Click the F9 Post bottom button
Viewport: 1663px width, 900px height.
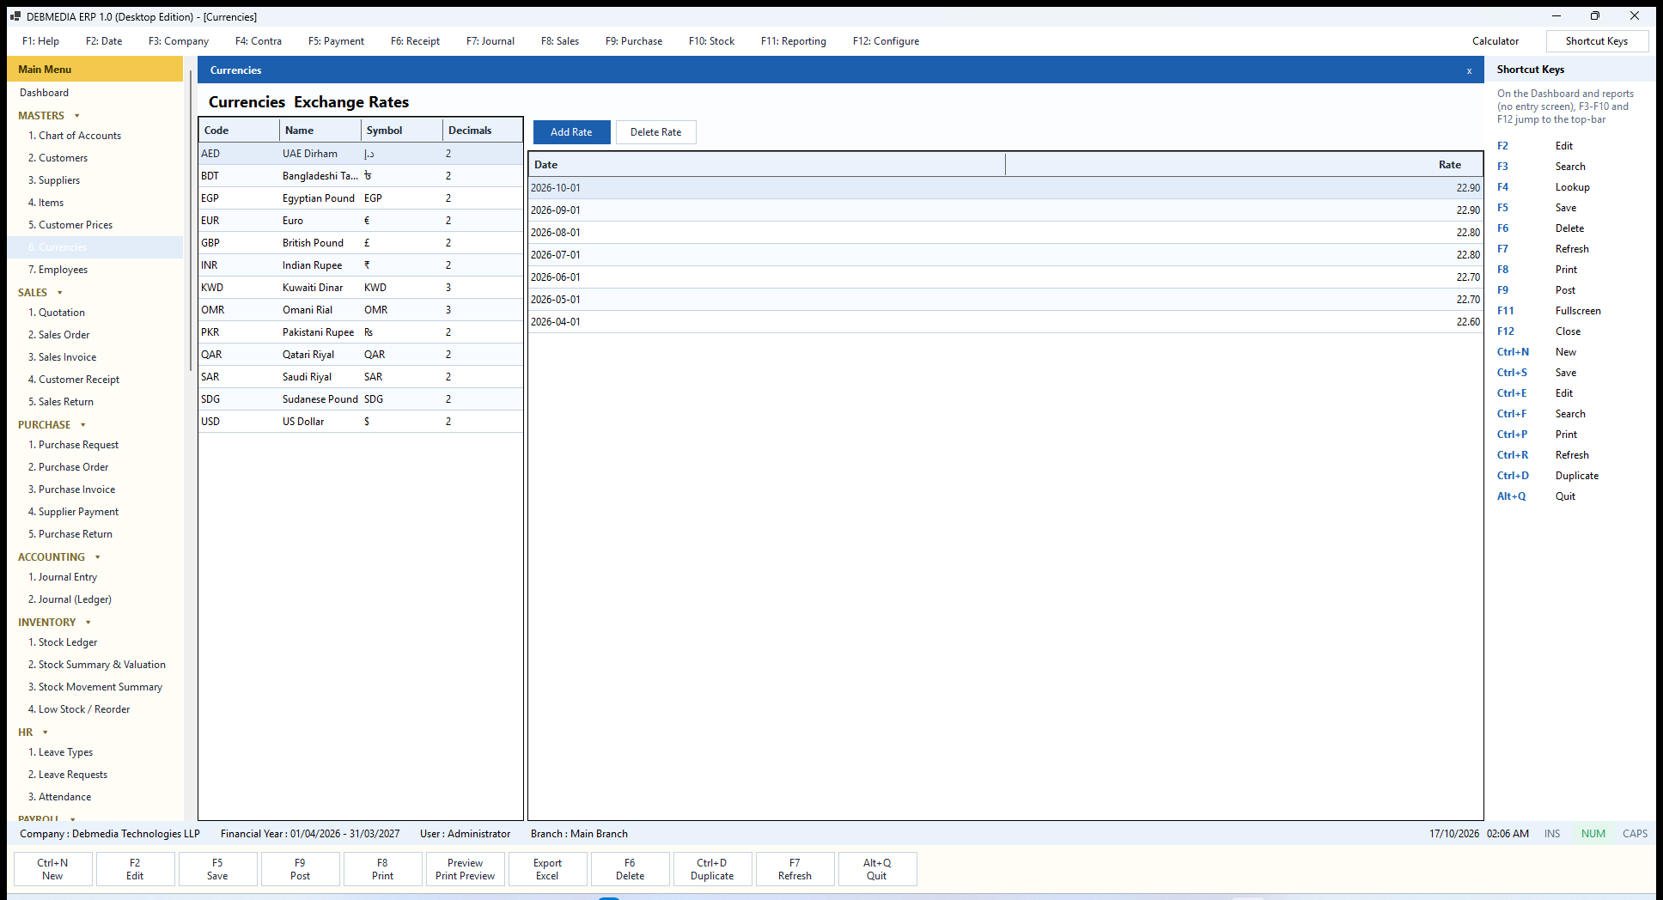click(x=300, y=869)
